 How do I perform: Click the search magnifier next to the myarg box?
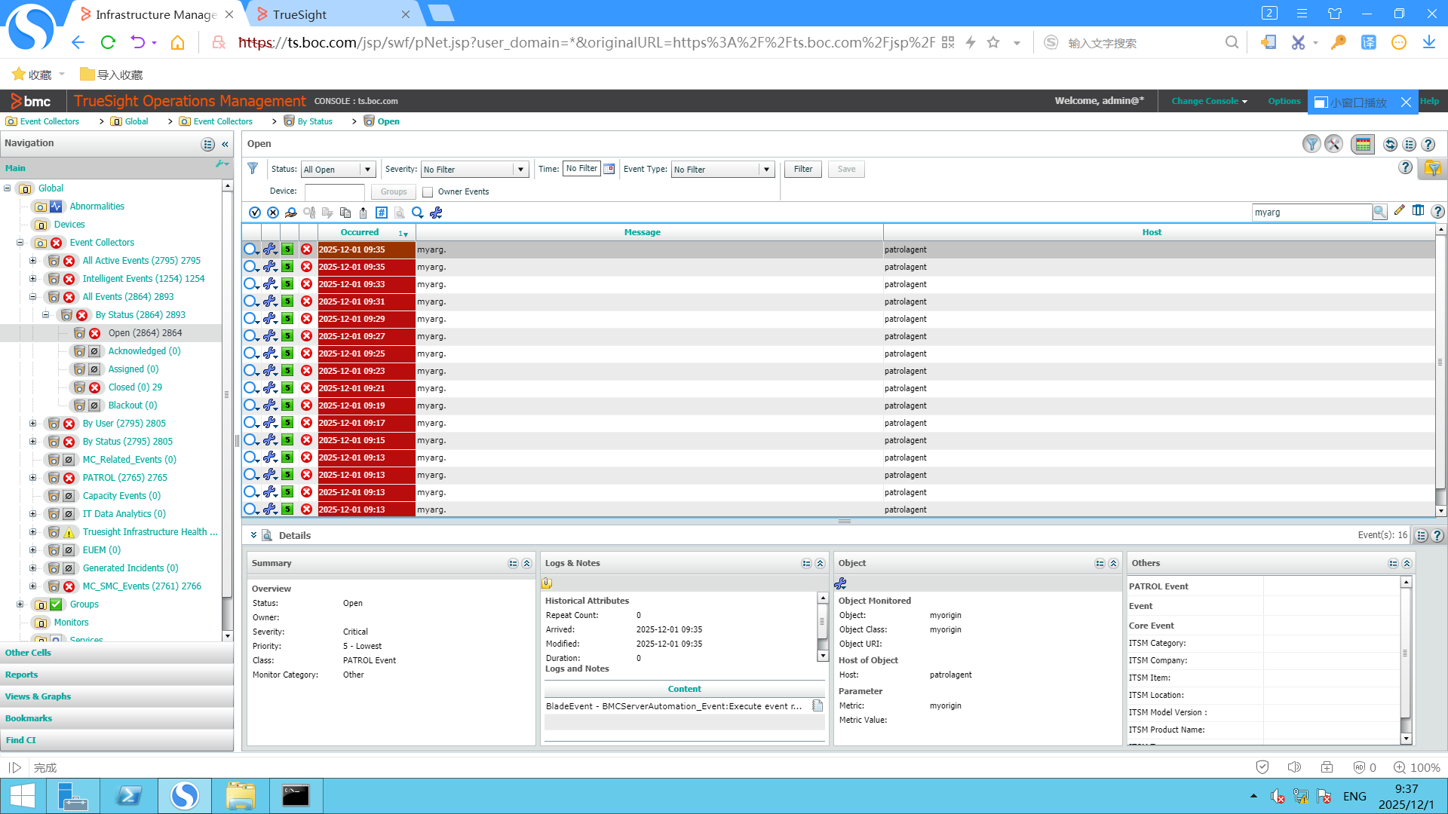coord(1379,213)
